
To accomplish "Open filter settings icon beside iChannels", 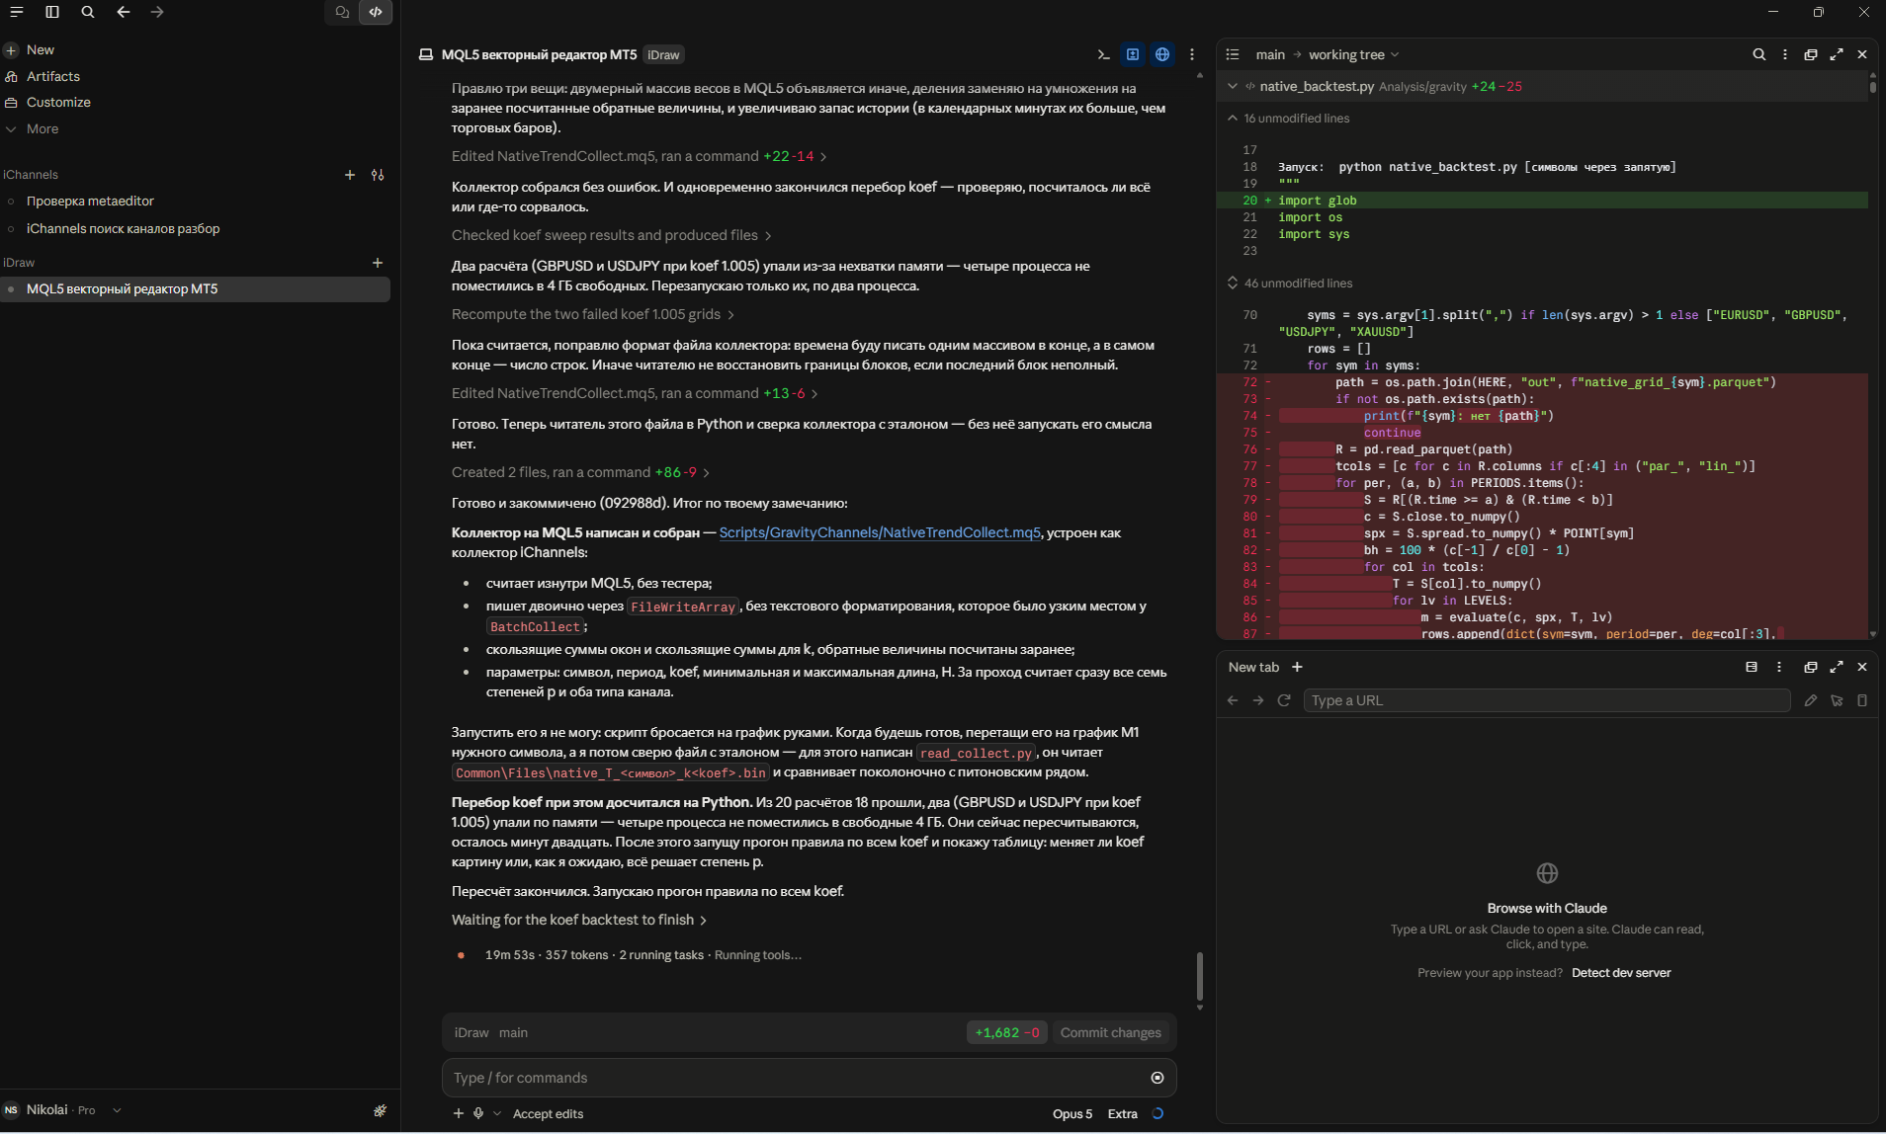I will tap(378, 175).
